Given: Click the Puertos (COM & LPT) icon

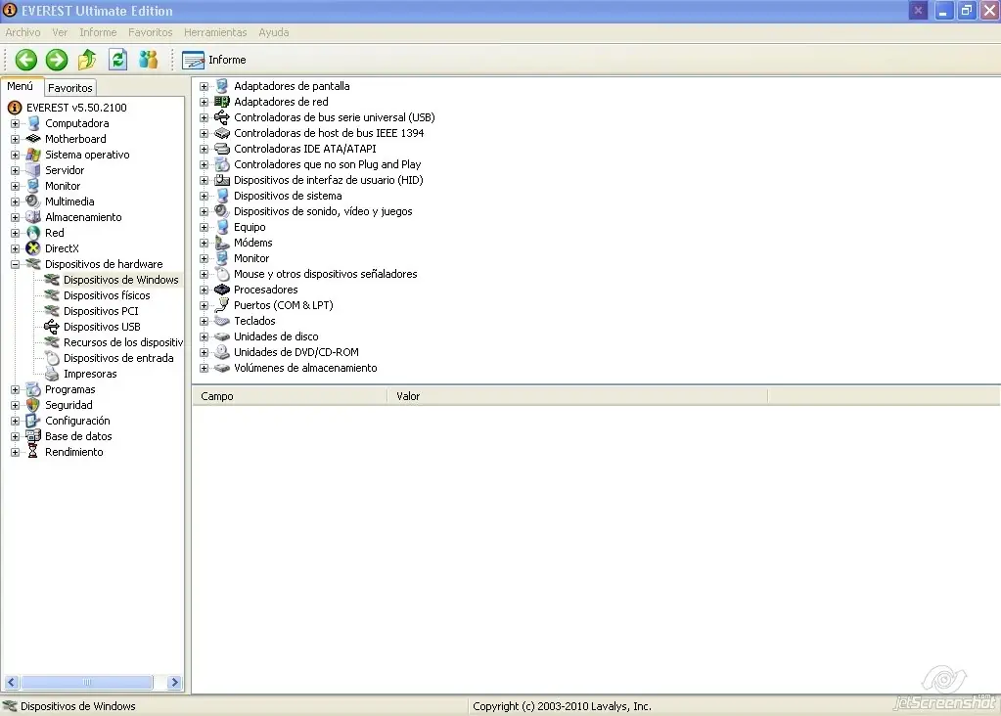Looking at the screenshot, I should click(221, 305).
